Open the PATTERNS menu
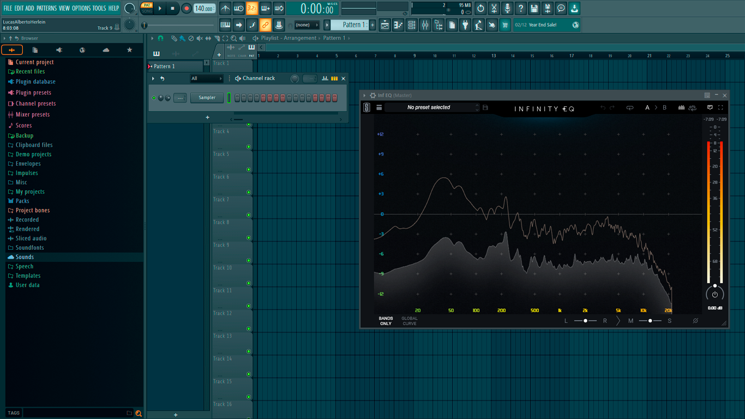The width and height of the screenshot is (745, 419). (46, 8)
